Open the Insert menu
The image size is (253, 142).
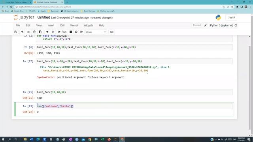(51, 25)
